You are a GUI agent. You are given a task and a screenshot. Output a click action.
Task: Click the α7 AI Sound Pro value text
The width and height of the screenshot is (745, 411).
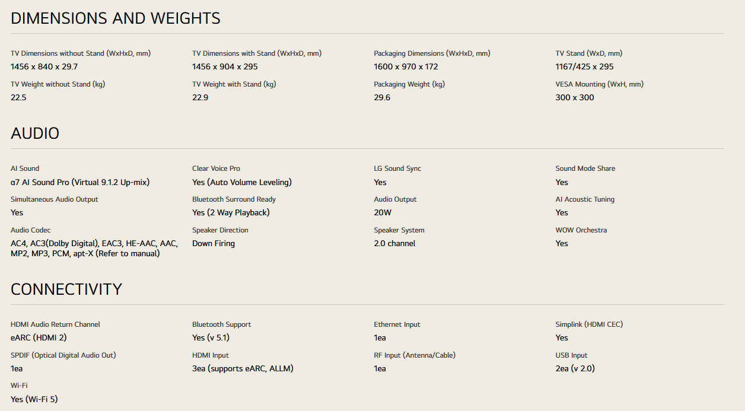point(80,182)
